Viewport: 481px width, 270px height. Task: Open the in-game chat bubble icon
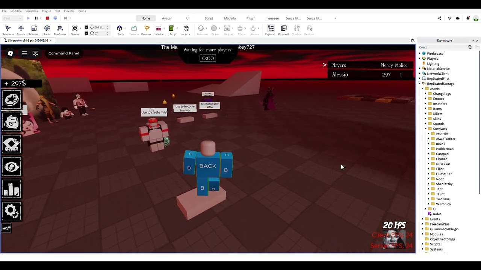tap(35, 53)
